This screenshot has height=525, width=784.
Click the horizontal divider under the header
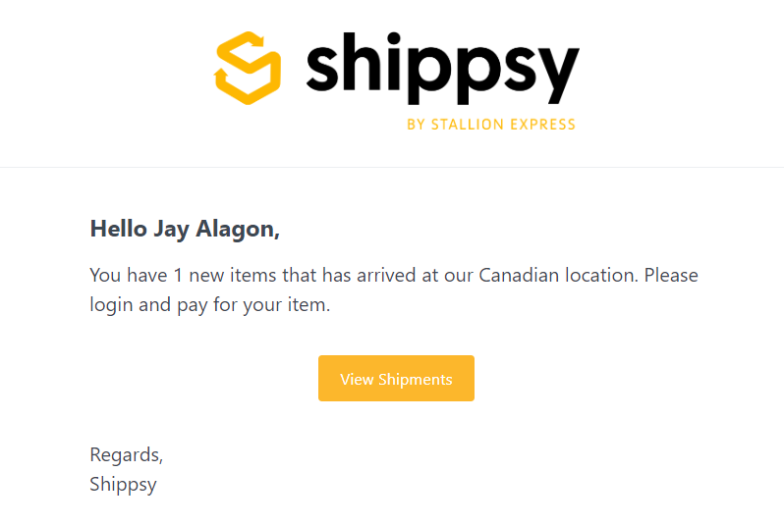pos(392,167)
